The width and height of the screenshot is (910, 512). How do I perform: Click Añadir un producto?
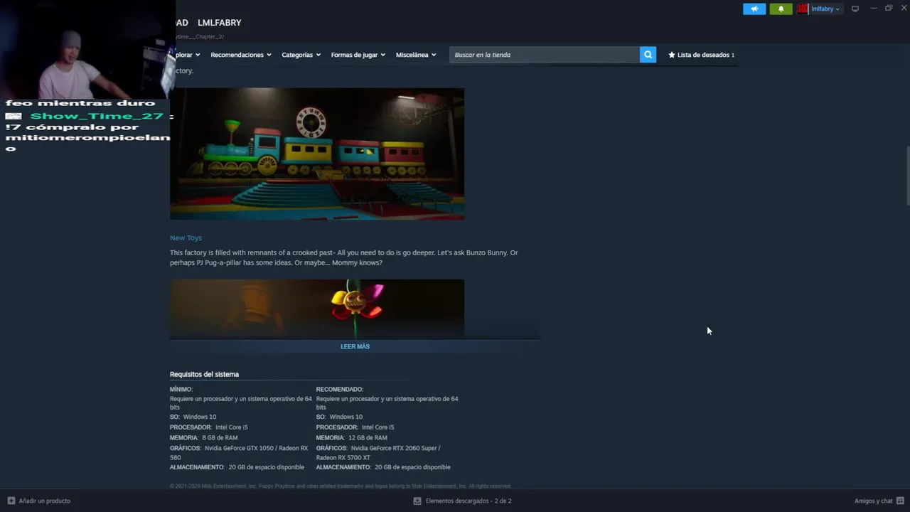pos(44,501)
